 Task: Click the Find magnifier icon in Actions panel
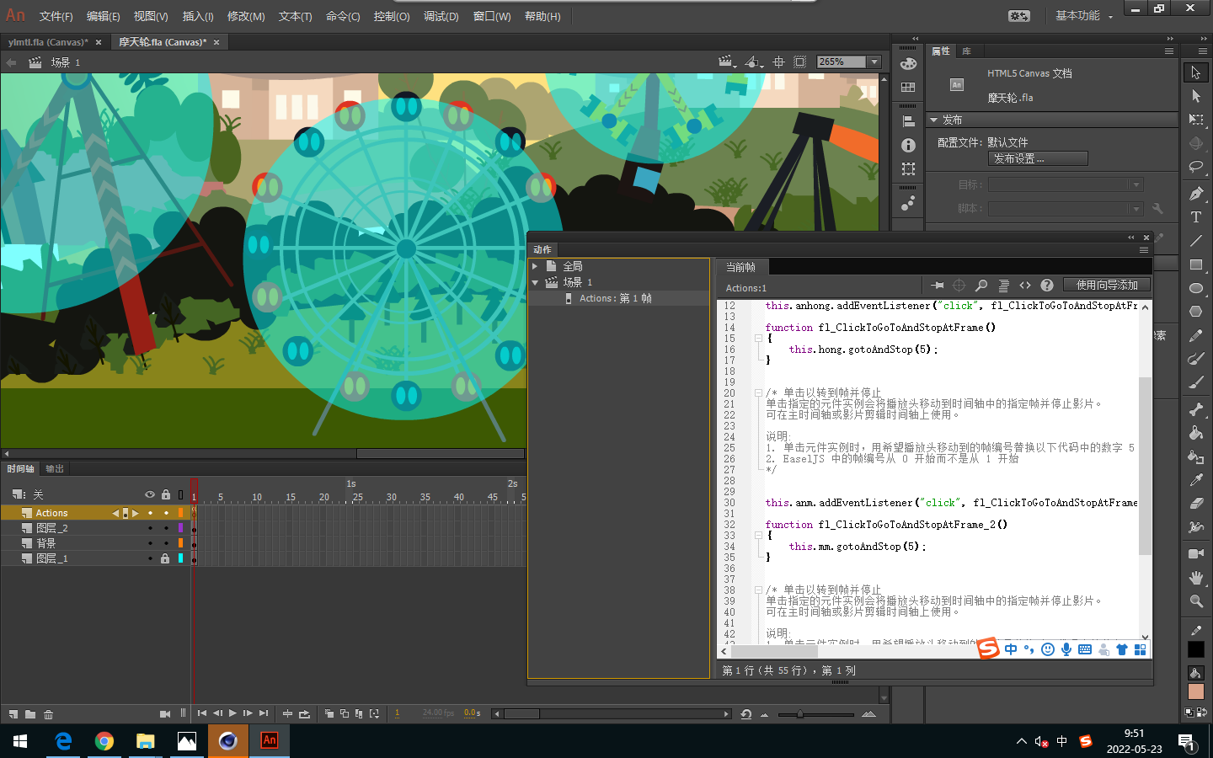981,286
